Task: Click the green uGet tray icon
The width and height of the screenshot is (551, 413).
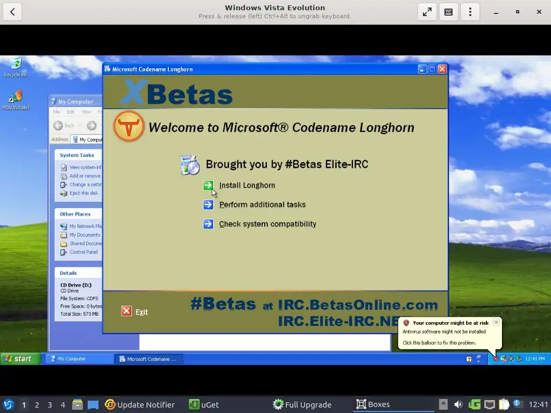Action: 475,404
